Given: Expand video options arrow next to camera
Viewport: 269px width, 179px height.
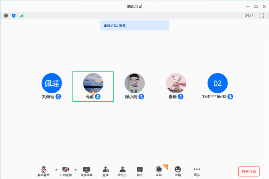Looking at the screenshot, I should [x=75, y=169].
